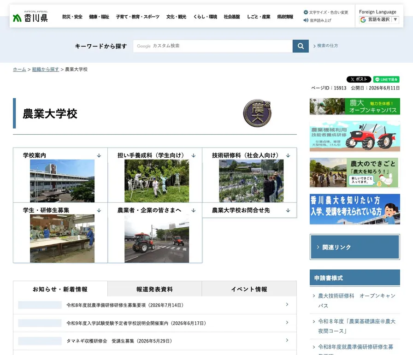Open the 言語を選択 language dropdown
This screenshot has width=413, height=355.
pyautogui.click(x=379, y=20)
